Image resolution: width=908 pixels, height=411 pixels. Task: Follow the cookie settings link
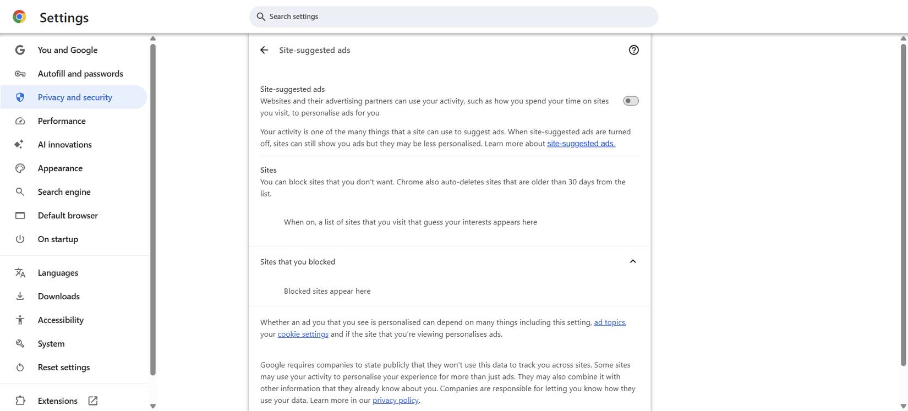point(303,335)
